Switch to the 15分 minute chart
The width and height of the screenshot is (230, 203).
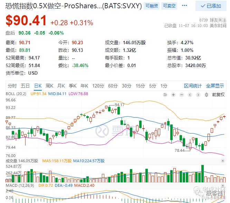coord(140,86)
